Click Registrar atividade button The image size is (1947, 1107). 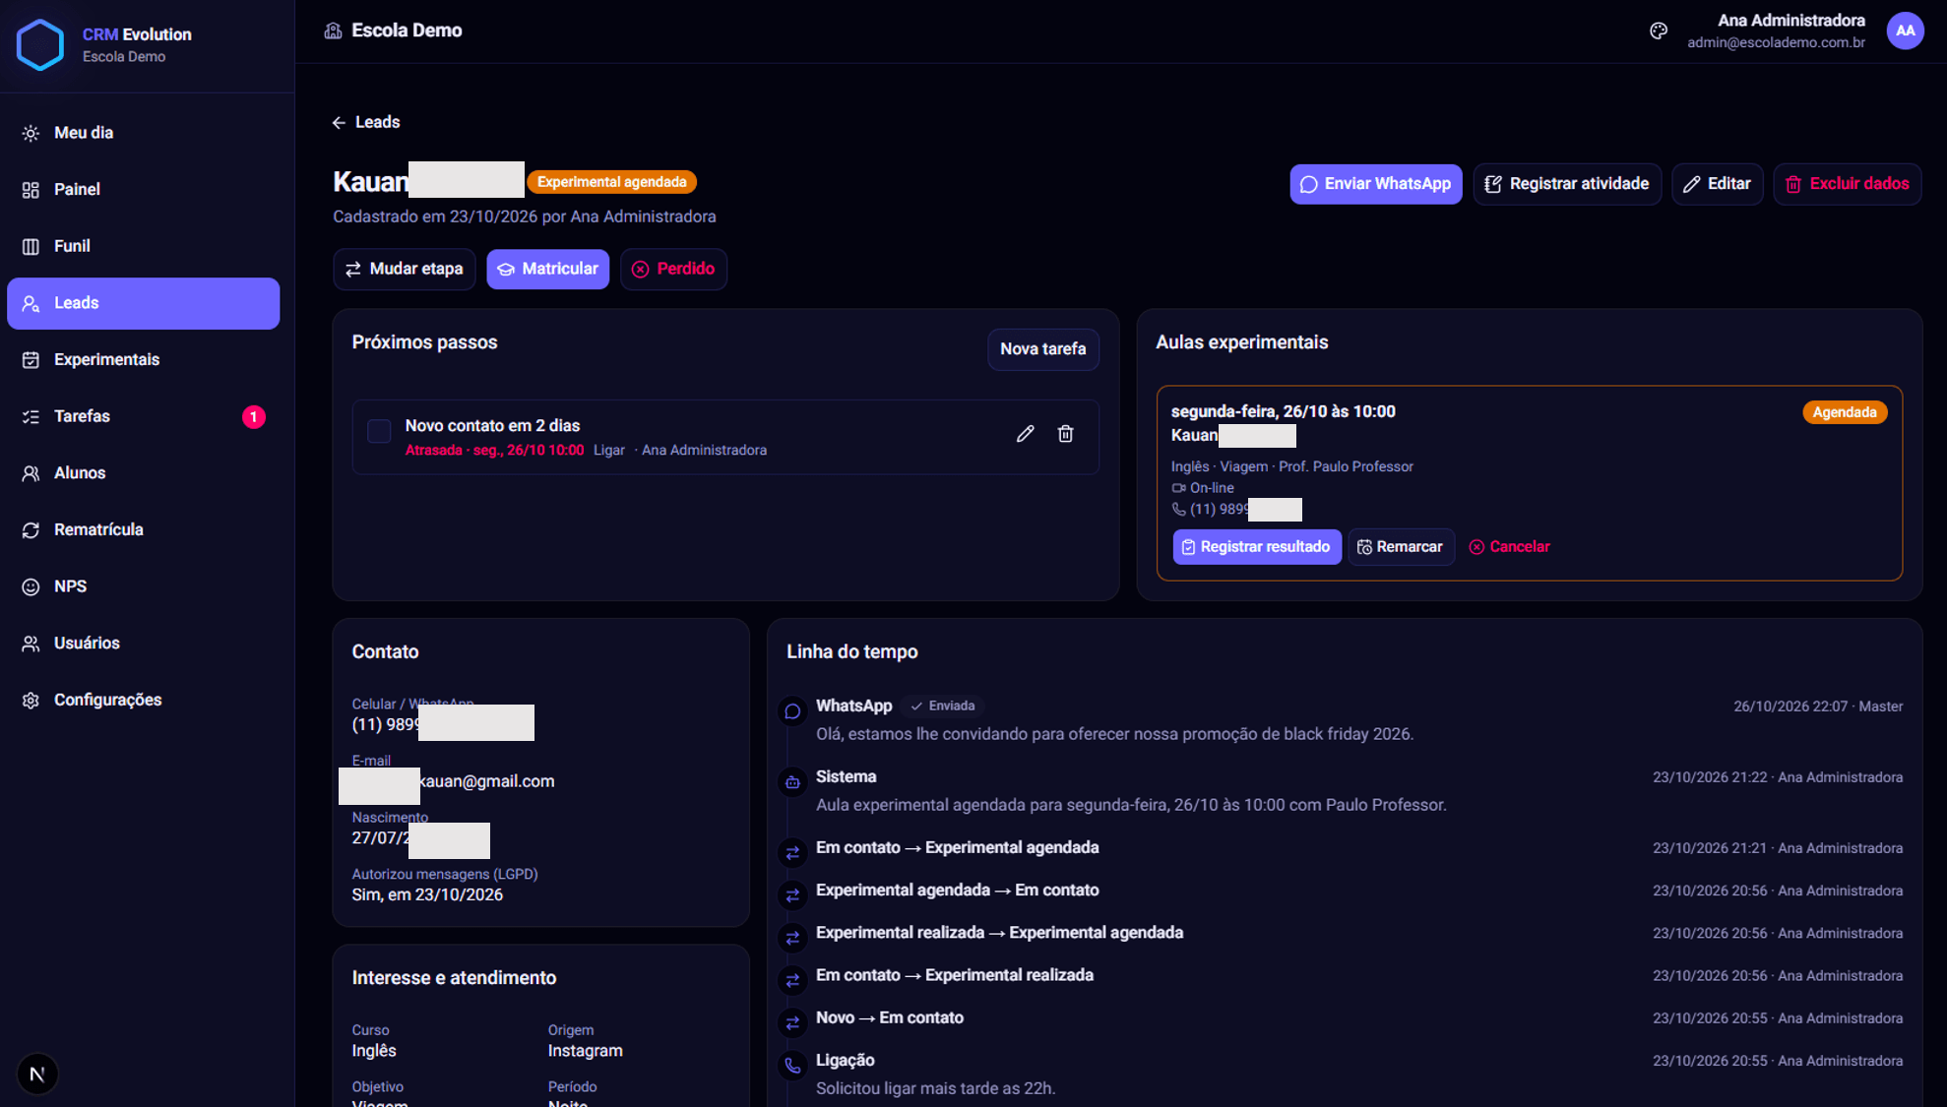[1567, 184]
